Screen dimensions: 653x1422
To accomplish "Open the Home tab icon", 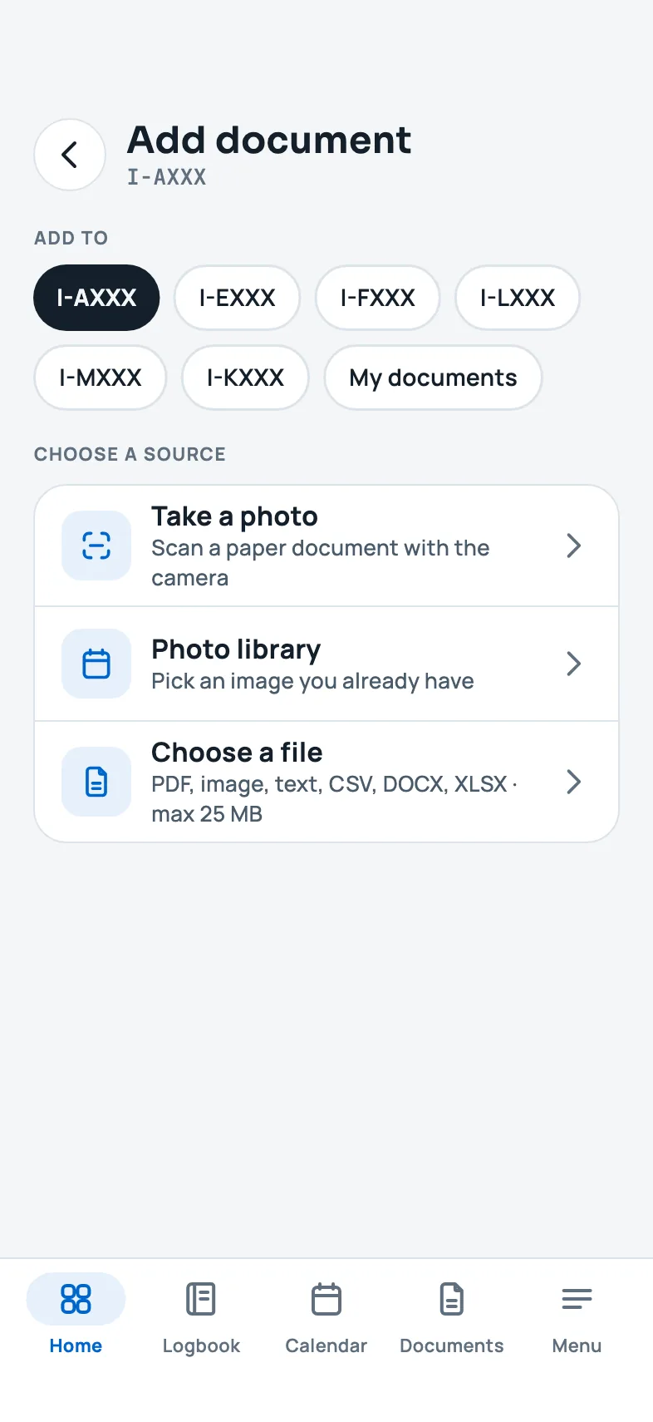I will point(76,1299).
